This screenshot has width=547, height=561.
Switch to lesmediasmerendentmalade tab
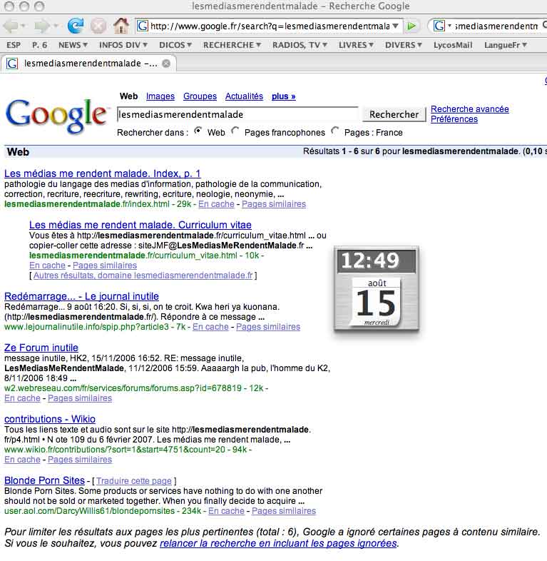(88, 64)
